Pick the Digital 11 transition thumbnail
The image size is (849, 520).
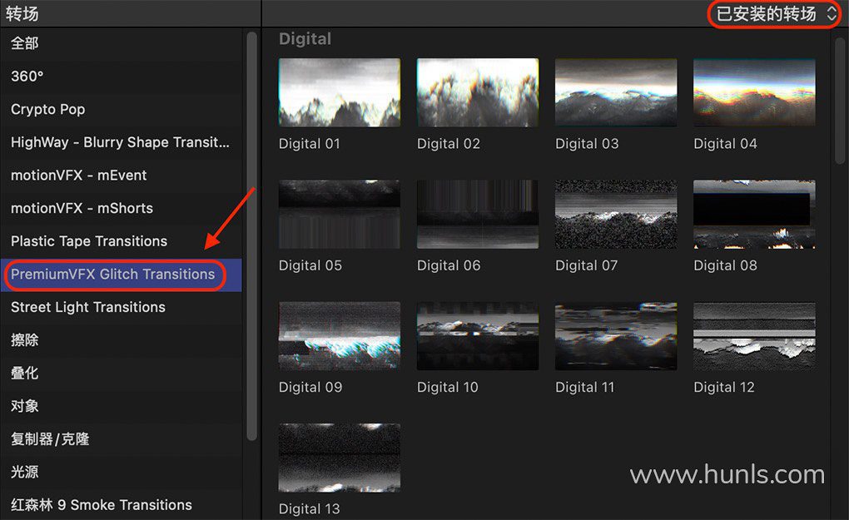(x=616, y=336)
